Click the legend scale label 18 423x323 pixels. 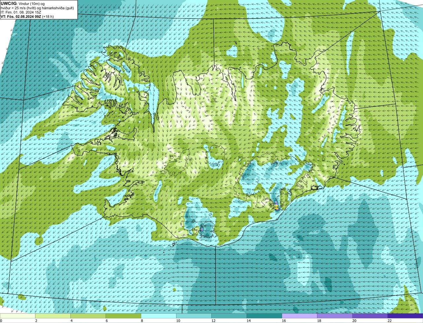pyautogui.click(x=319, y=321)
